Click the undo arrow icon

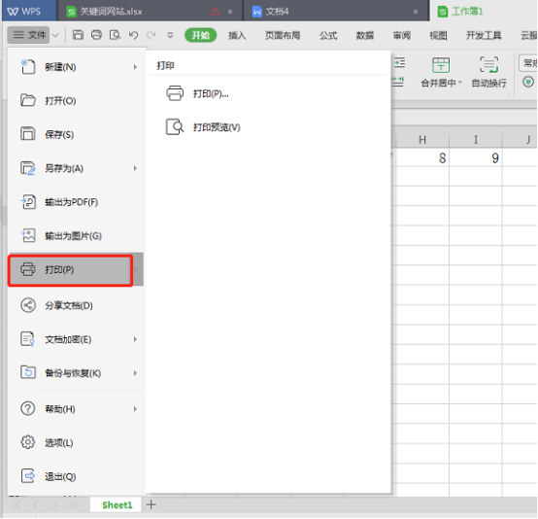133,35
